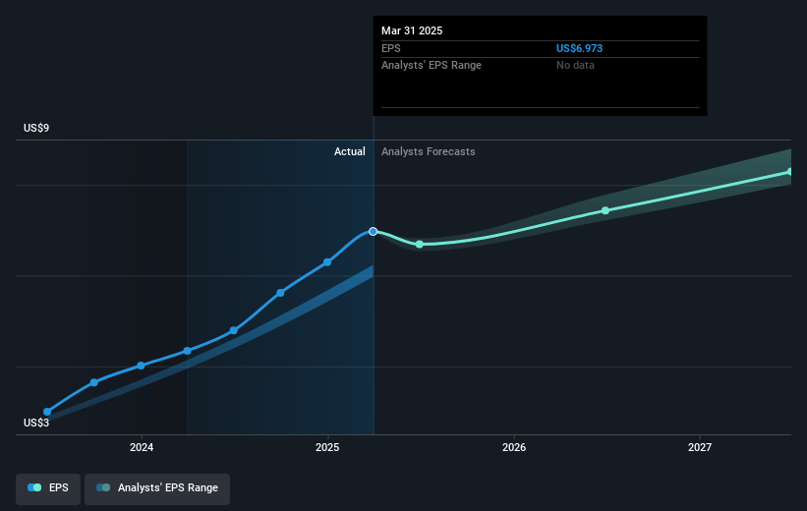The image size is (807, 511).
Task: Click the 'Analysts' EPS Range' tooltip row label
Action: coord(432,66)
